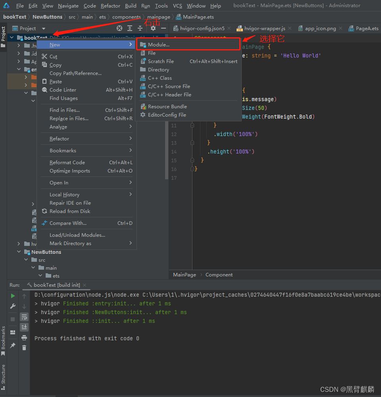381x397 pixels.
Task: Choose C/C++ Header File entry
Action: click(x=189, y=95)
